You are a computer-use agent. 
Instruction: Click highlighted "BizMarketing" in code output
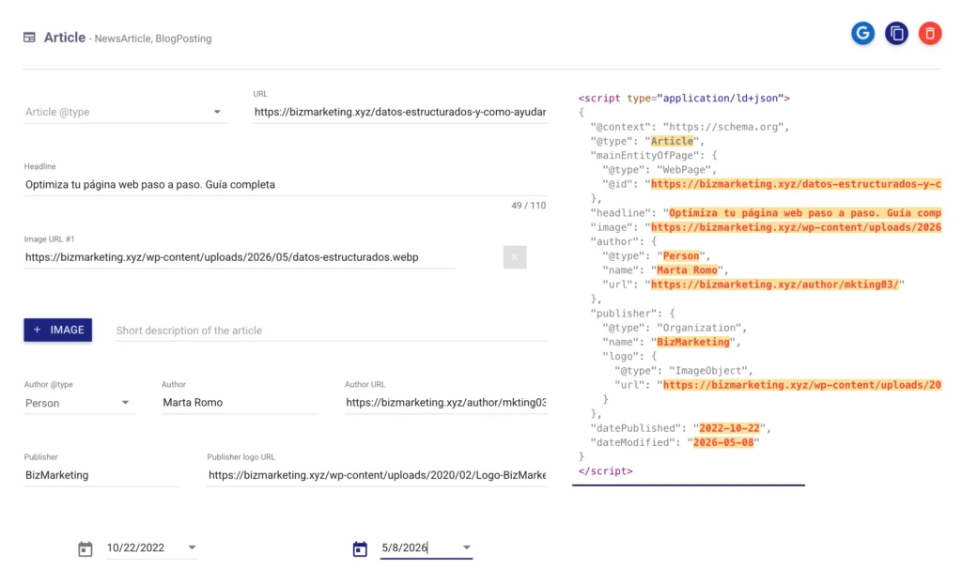pos(693,342)
